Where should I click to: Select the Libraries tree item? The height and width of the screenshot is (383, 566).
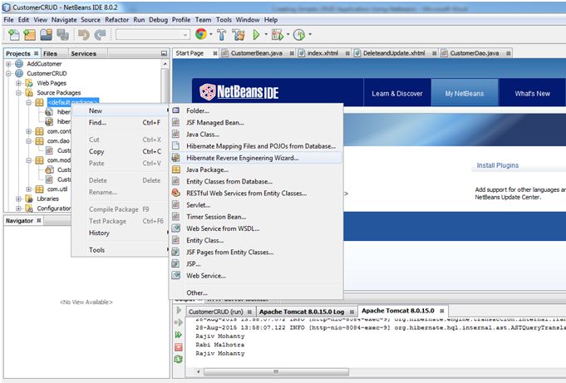[x=47, y=199]
